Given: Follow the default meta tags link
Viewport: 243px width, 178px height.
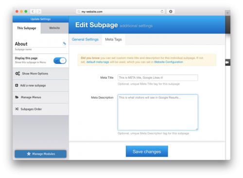Looking at the screenshot, I should (x=98, y=62).
